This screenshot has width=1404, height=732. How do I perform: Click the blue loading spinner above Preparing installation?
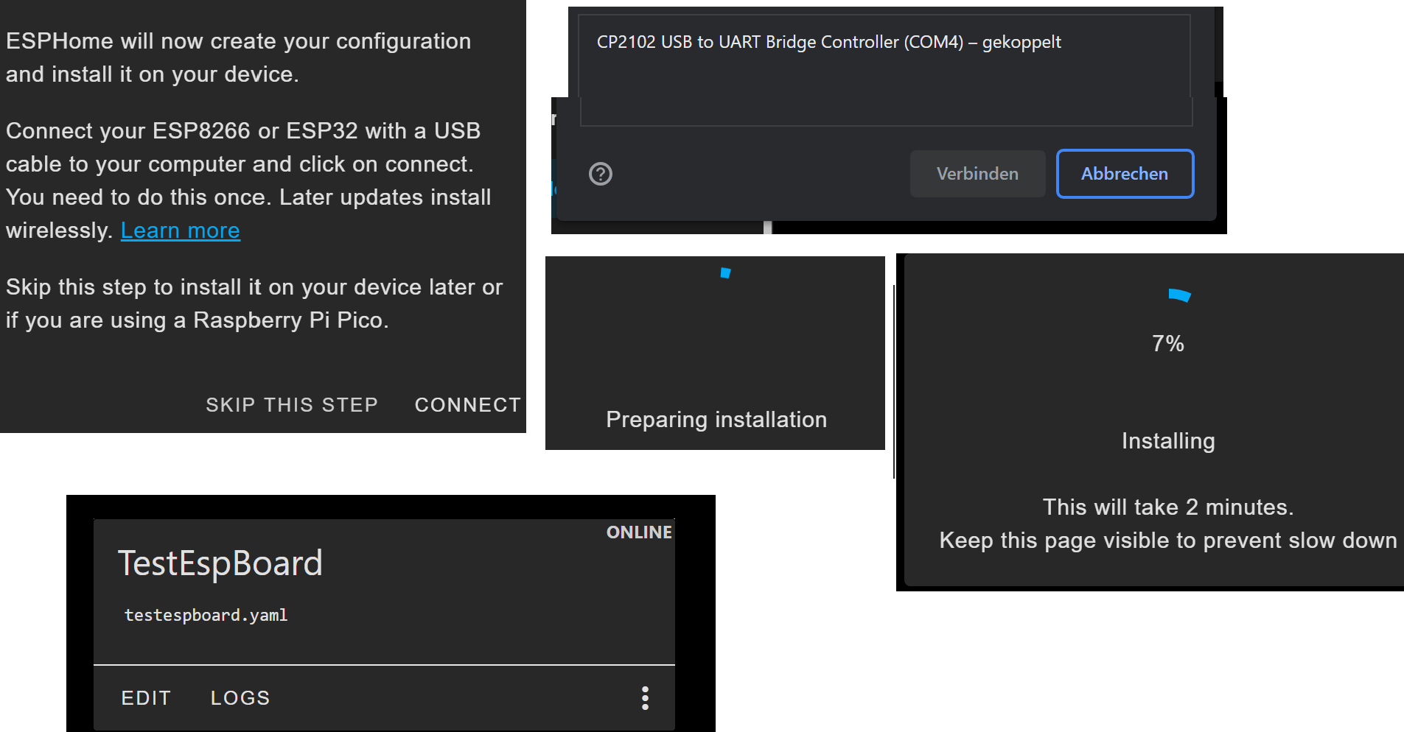pos(725,272)
